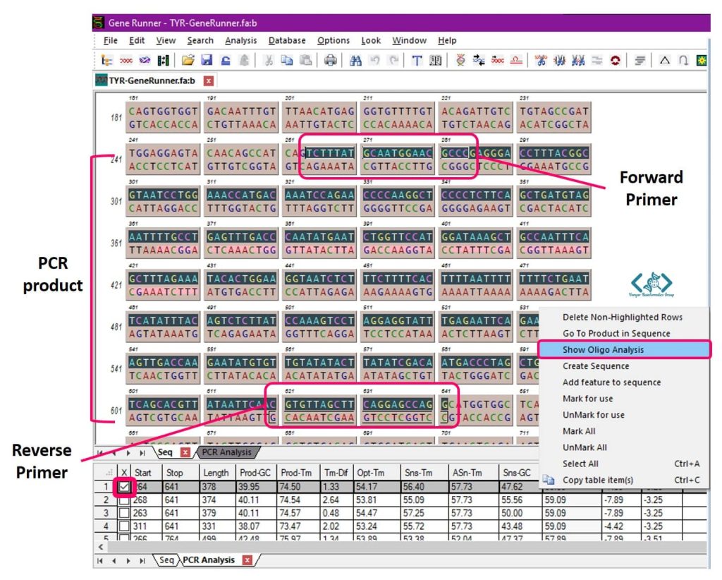Screen dimensions: 722x580
Task: Copy the selection using the toolbar copy icon
Action: click(x=287, y=61)
